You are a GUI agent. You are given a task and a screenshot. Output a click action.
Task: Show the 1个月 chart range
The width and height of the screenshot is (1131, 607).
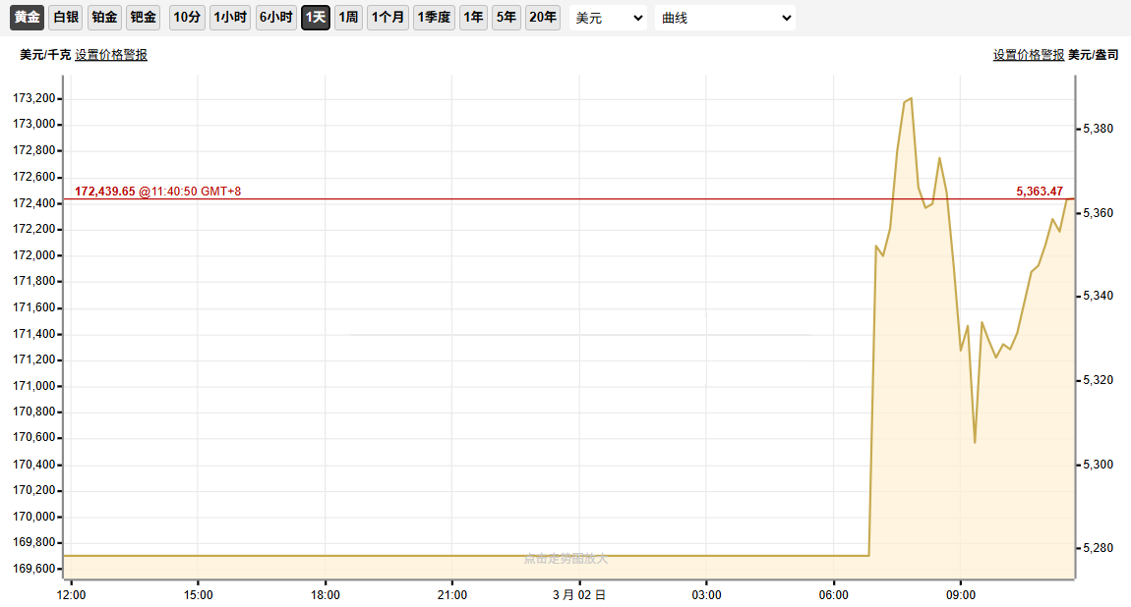click(x=387, y=18)
